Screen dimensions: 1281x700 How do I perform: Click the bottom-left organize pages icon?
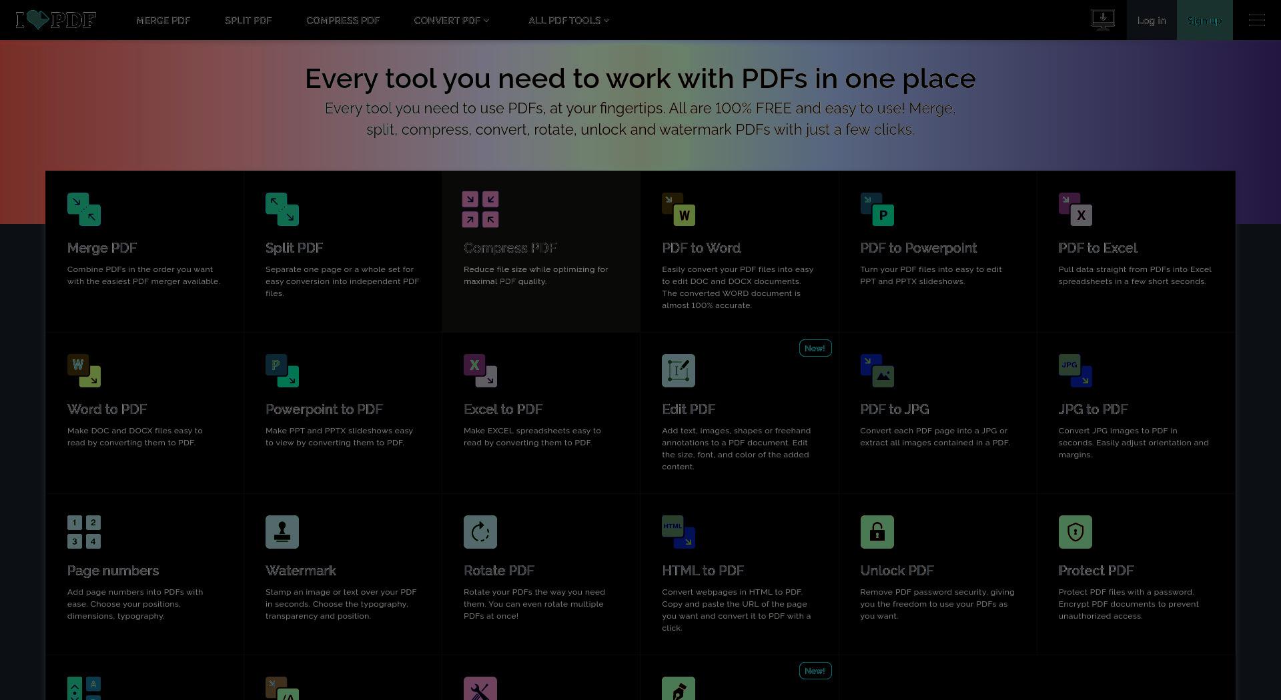[x=84, y=688]
